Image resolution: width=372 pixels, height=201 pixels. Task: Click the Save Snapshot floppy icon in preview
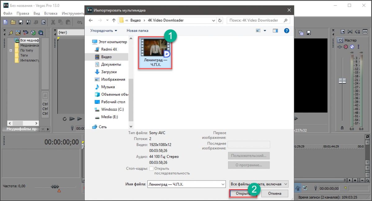pos(308,33)
